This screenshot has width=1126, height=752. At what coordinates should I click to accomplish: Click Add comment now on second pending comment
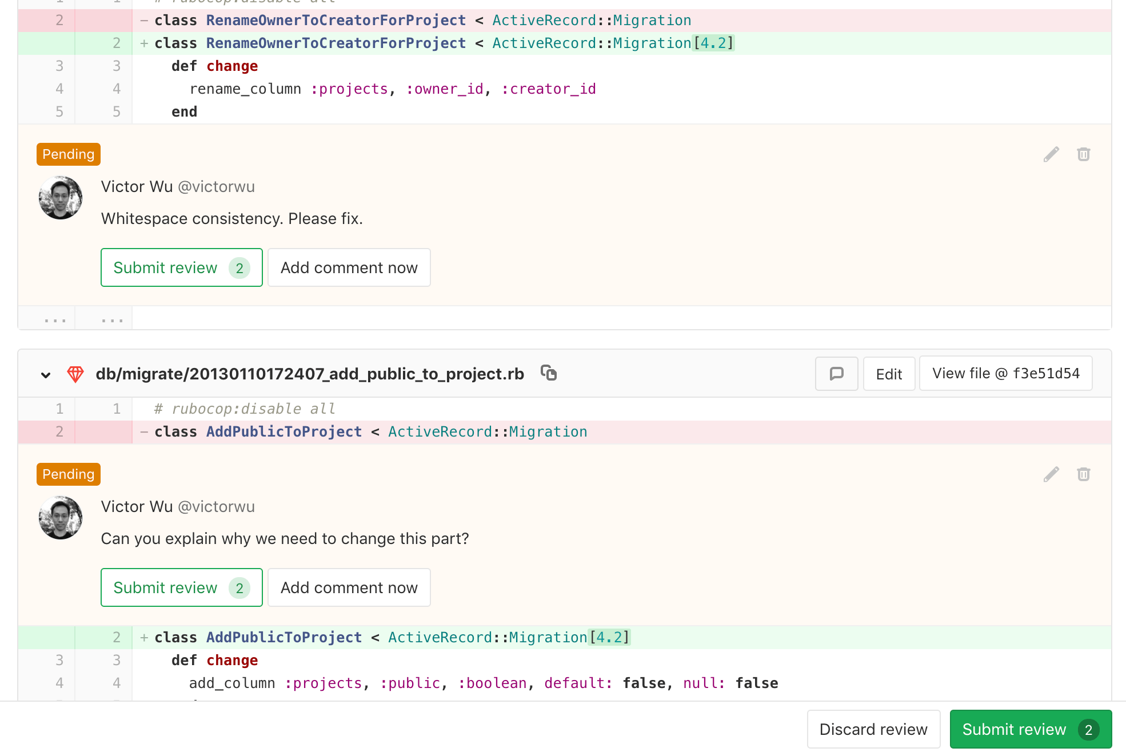coord(349,587)
